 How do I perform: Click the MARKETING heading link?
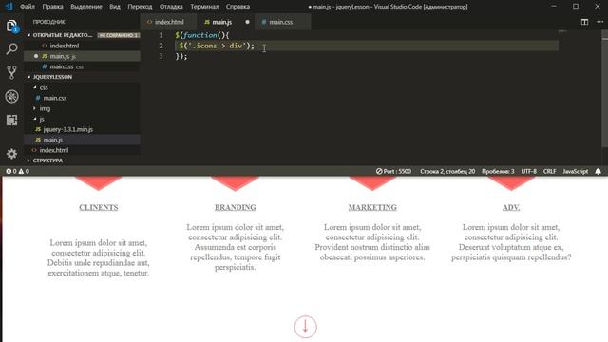(372, 207)
